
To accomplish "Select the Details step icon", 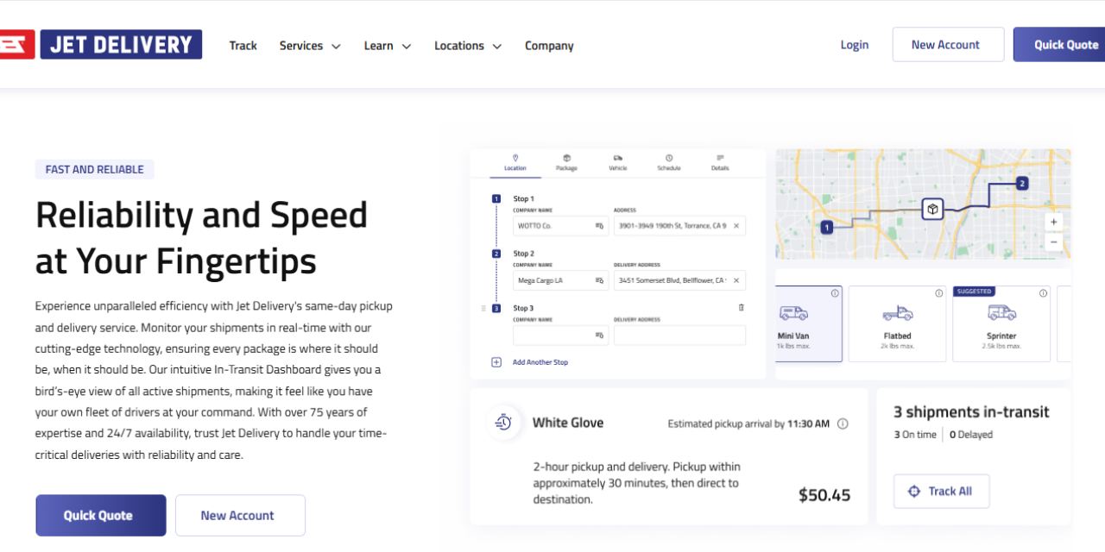I will [x=720, y=157].
